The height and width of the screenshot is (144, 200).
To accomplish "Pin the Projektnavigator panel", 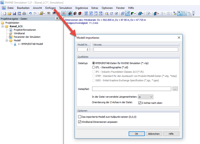I will 57,19.
